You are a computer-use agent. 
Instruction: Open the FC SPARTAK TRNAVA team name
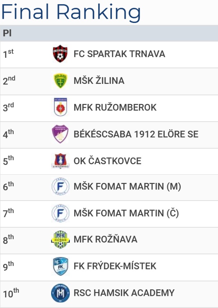click(x=119, y=54)
